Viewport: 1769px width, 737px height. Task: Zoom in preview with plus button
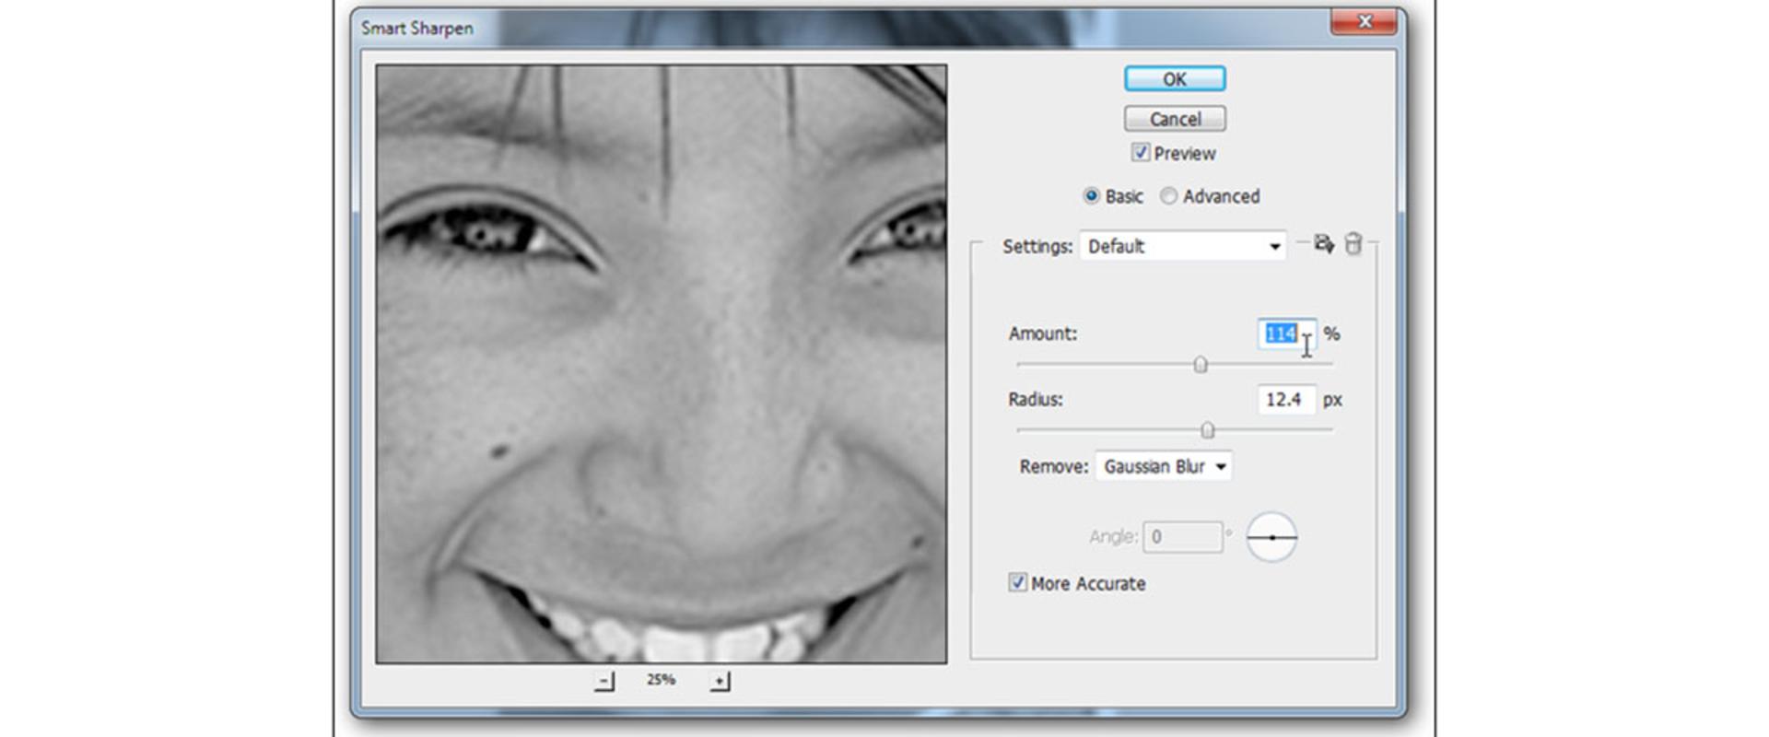click(720, 681)
